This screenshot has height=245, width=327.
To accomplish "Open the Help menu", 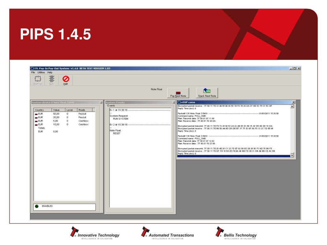I will pos(50,72).
